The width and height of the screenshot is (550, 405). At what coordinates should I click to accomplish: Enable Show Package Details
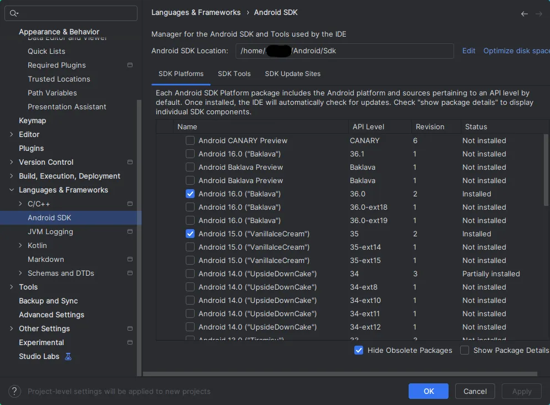(x=465, y=351)
